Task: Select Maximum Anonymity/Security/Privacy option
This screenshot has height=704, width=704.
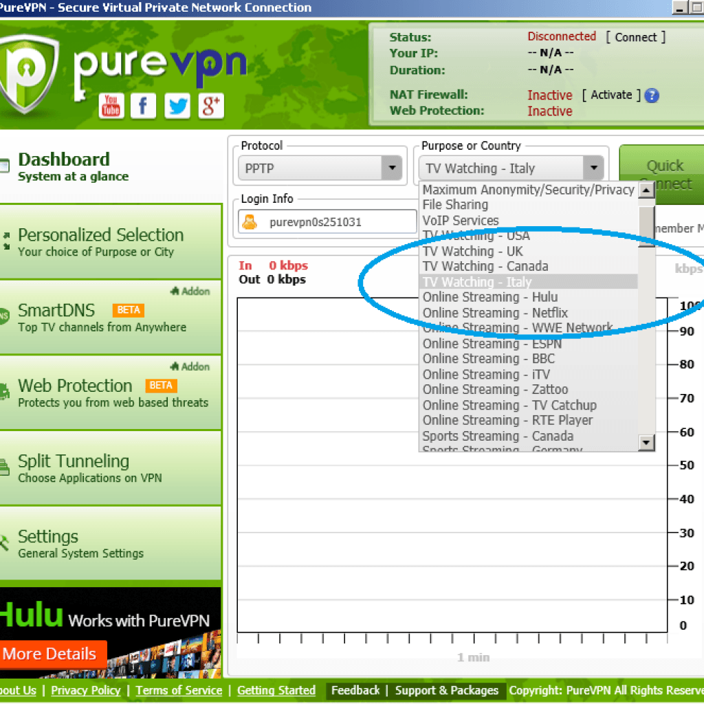Action: pyautogui.click(x=528, y=190)
